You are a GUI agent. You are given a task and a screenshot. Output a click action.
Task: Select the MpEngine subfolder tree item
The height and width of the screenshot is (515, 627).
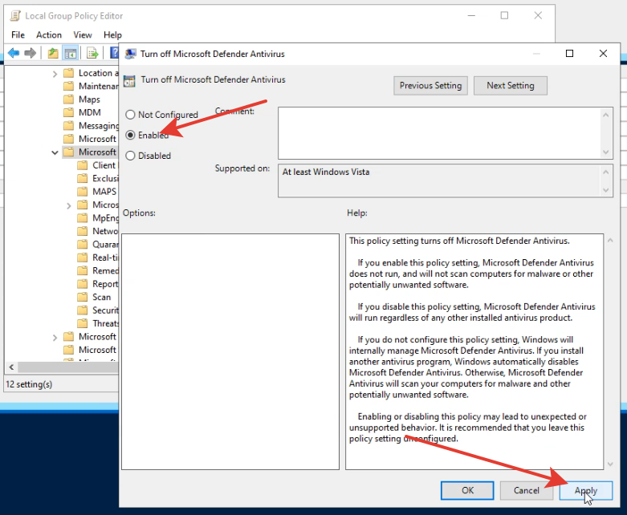click(x=105, y=217)
